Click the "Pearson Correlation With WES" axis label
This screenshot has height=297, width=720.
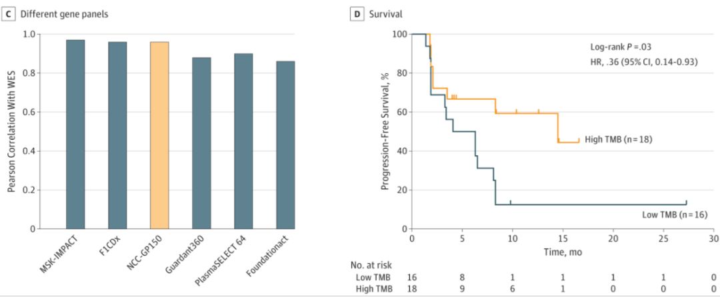(x=11, y=132)
